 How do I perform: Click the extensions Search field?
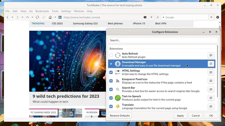(x=163, y=40)
